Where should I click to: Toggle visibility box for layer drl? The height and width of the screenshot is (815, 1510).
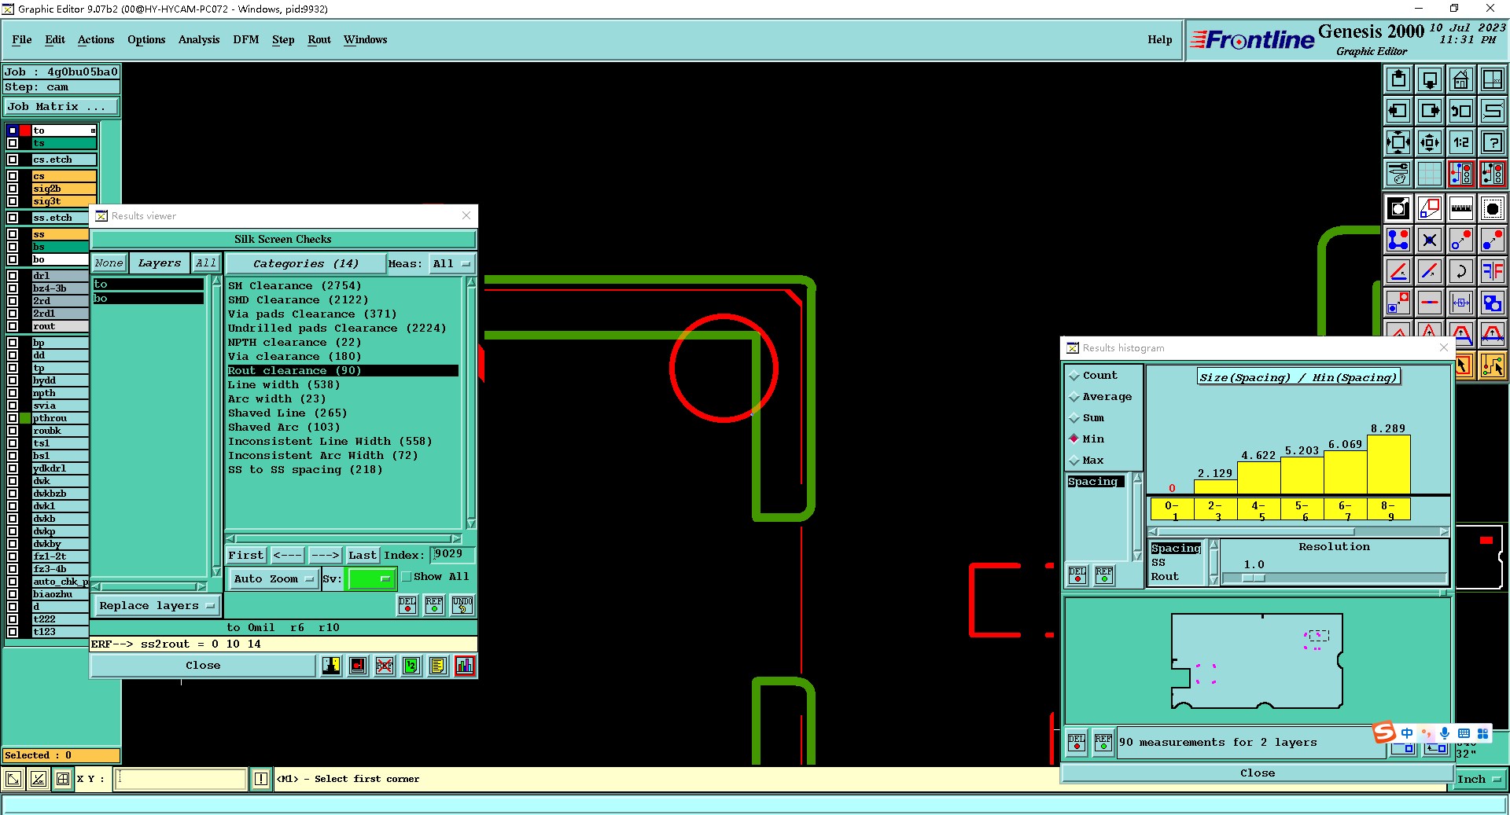pos(13,276)
